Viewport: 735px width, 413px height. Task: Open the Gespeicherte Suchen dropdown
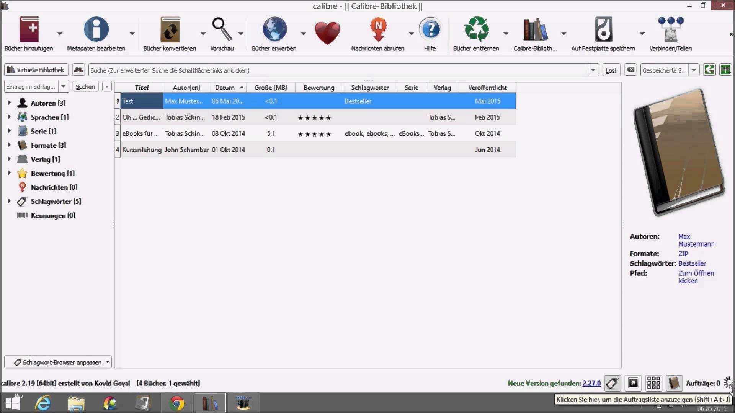click(x=694, y=70)
